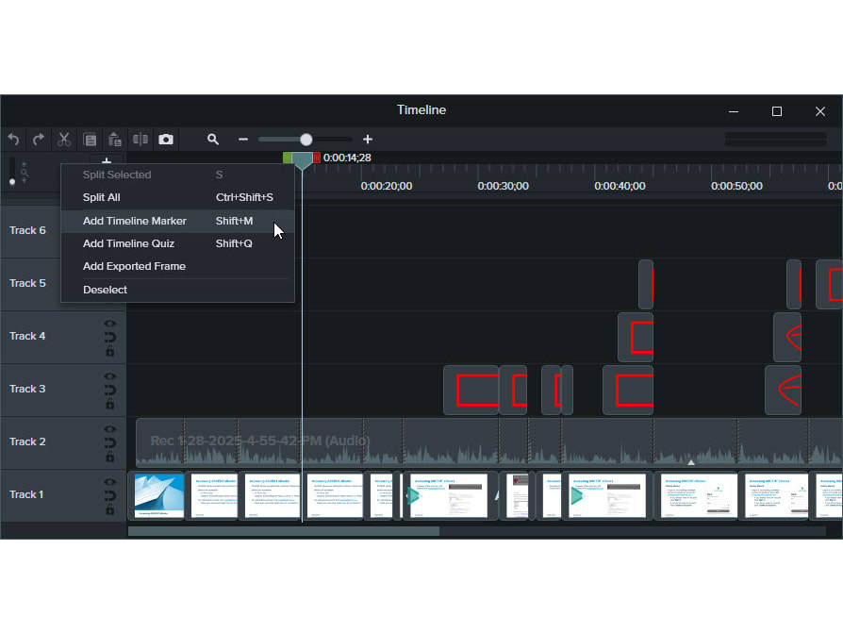
Task: Click the Track 1 header label
Action: coord(27,494)
